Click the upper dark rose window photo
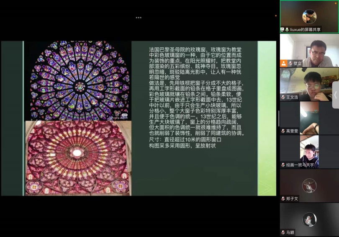339x237 pixels. point(79,80)
